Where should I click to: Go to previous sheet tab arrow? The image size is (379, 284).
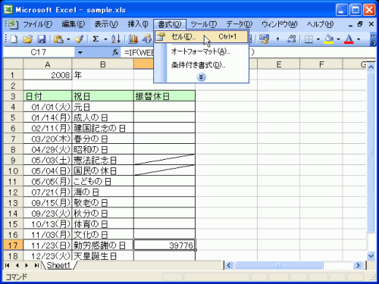tap(17, 265)
